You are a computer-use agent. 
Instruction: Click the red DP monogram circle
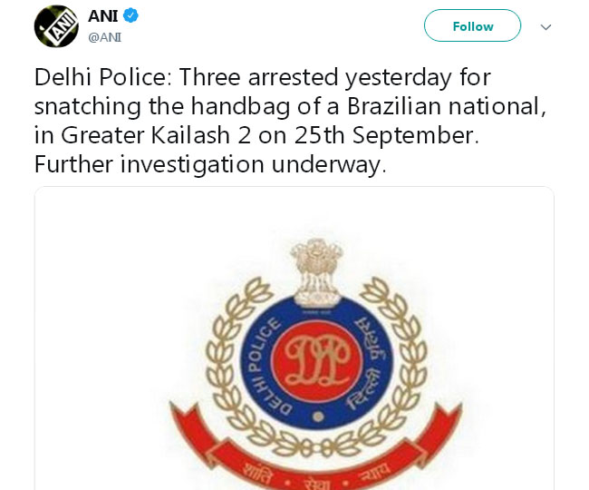click(x=317, y=361)
